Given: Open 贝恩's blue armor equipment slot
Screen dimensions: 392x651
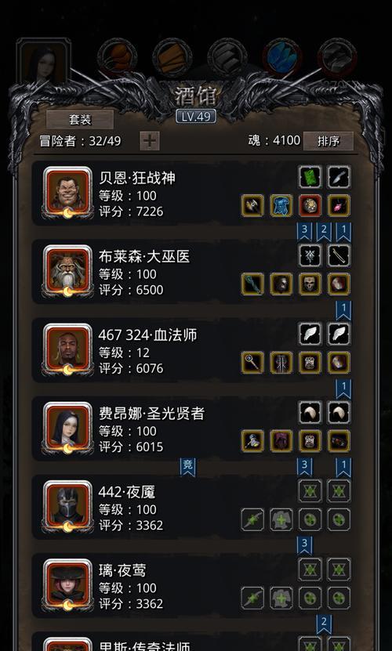Looking at the screenshot, I should click(x=281, y=205).
